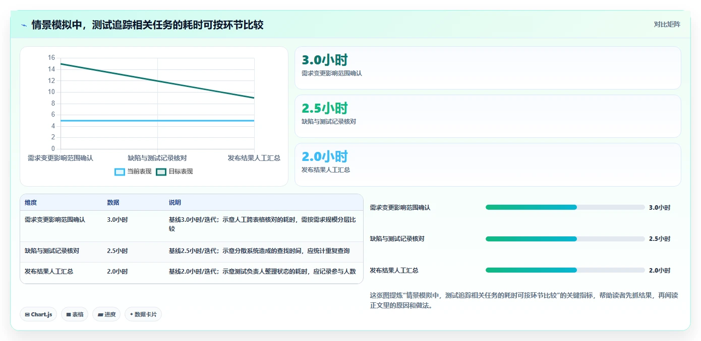The image size is (701, 341).
Task: Click description starting 基线3.0小时/迭代
Action: 262,224
